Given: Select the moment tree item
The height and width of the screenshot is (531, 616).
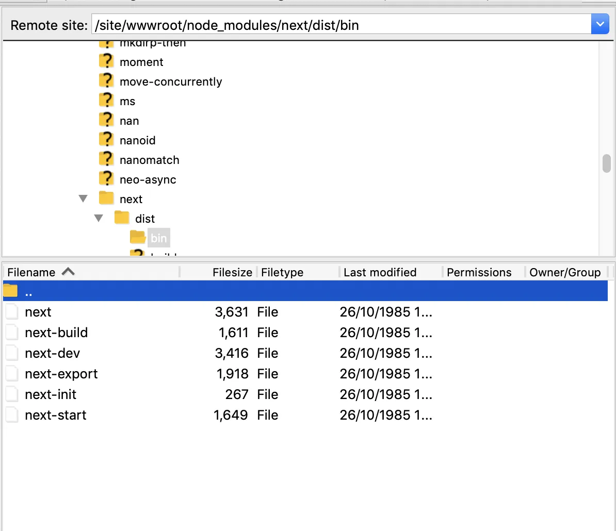Looking at the screenshot, I should pos(141,62).
